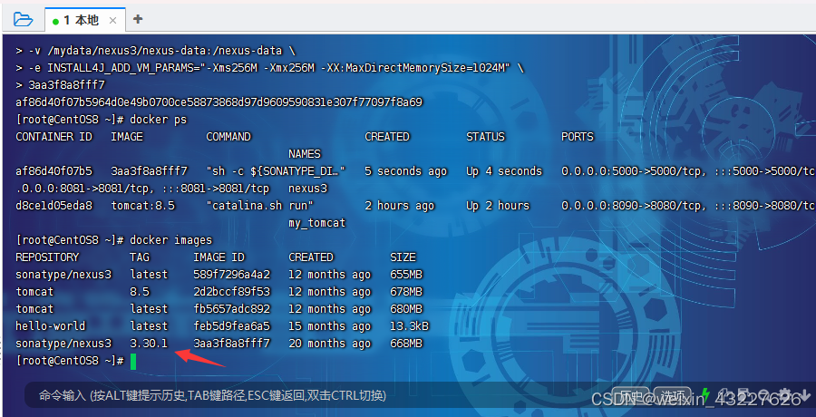The height and width of the screenshot is (417, 816).
Task: Click the "catalina.sh run" command text
Action: click(260, 206)
